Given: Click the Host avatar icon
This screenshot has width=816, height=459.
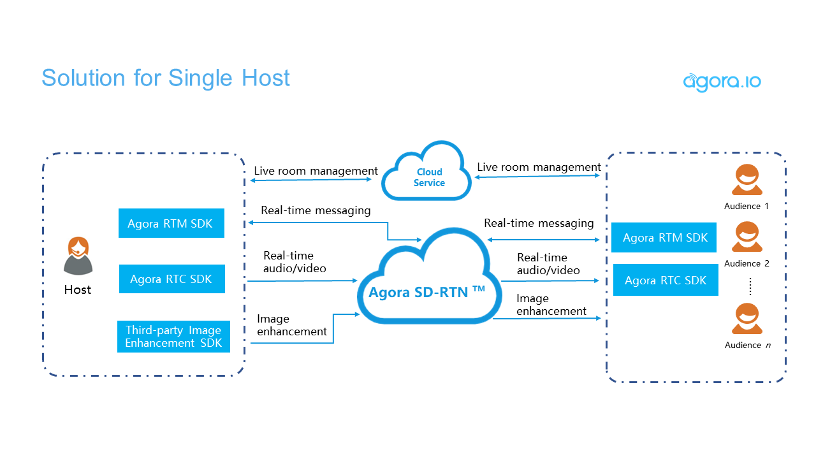Looking at the screenshot, I should coord(78,256).
